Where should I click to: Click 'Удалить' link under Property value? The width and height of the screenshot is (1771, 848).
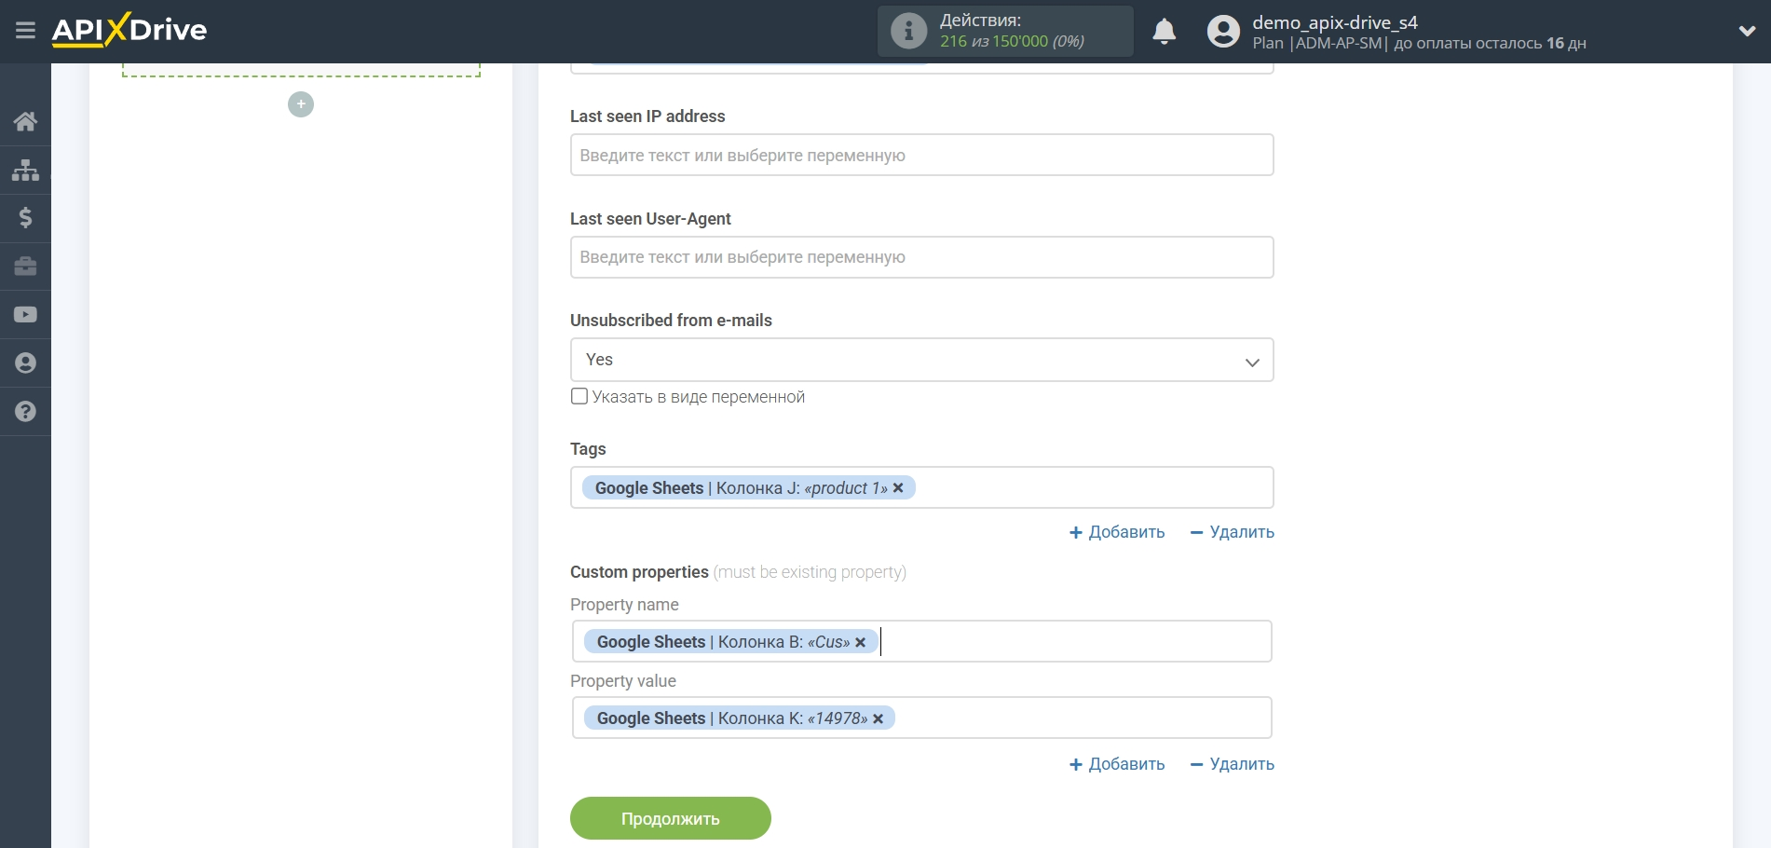1232,764
